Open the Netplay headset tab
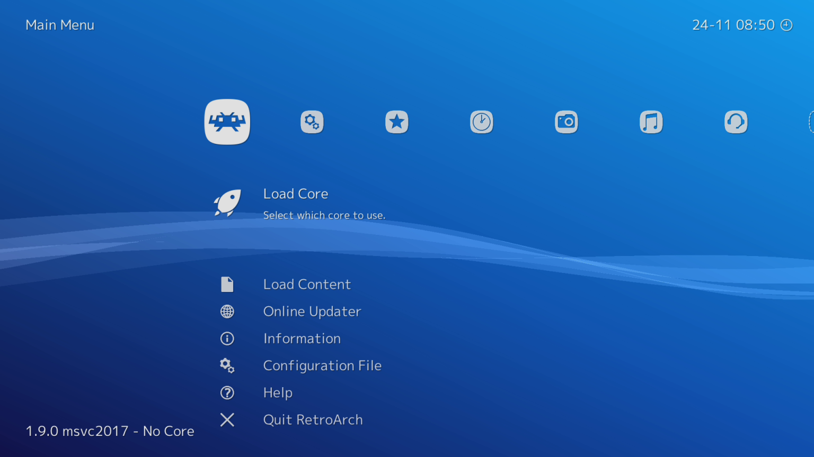Image resolution: width=814 pixels, height=457 pixels. [736, 122]
